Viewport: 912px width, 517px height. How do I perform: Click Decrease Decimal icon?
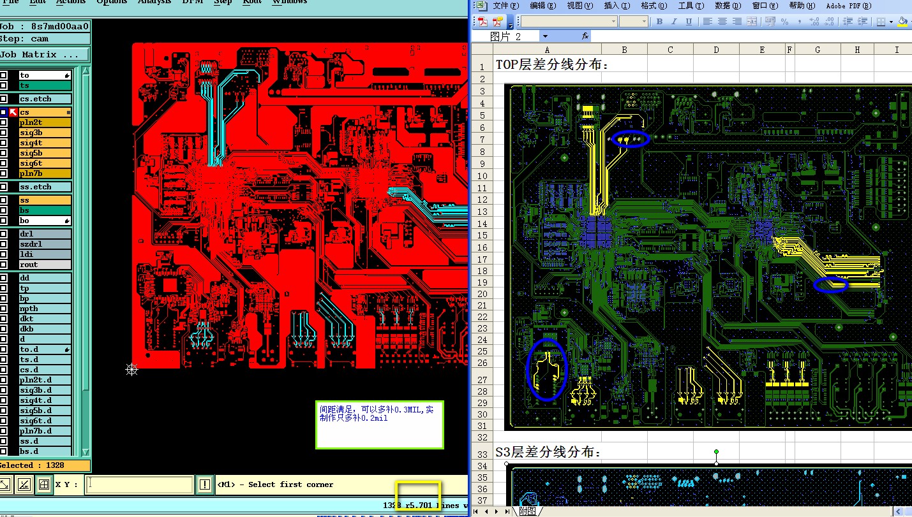(x=829, y=22)
